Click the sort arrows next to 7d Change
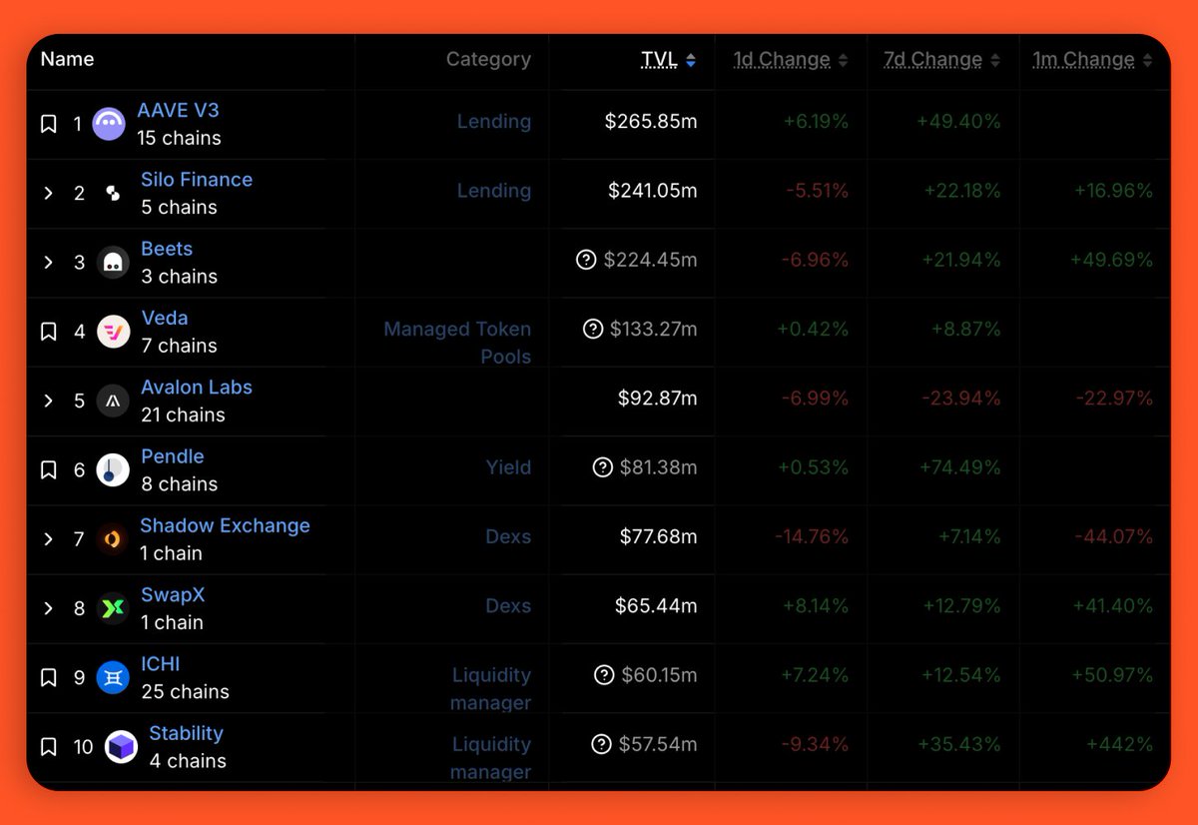 click(x=994, y=61)
